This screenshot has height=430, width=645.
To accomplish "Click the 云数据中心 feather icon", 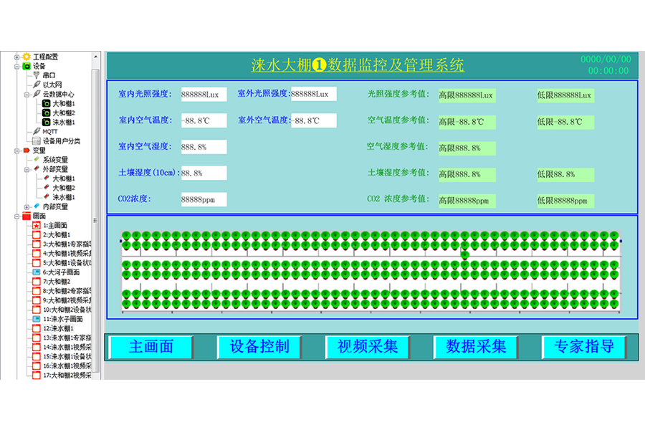I will click(x=37, y=94).
